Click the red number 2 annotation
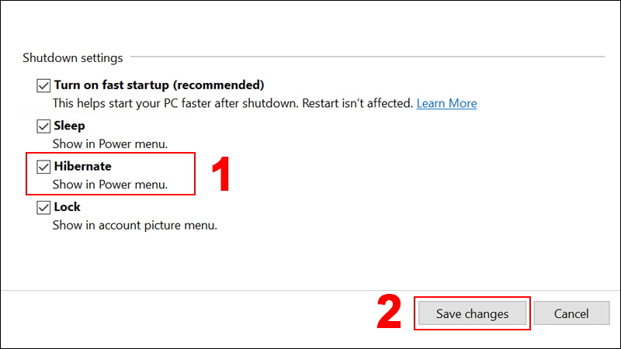The width and height of the screenshot is (621, 349). (x=388, y=312)
